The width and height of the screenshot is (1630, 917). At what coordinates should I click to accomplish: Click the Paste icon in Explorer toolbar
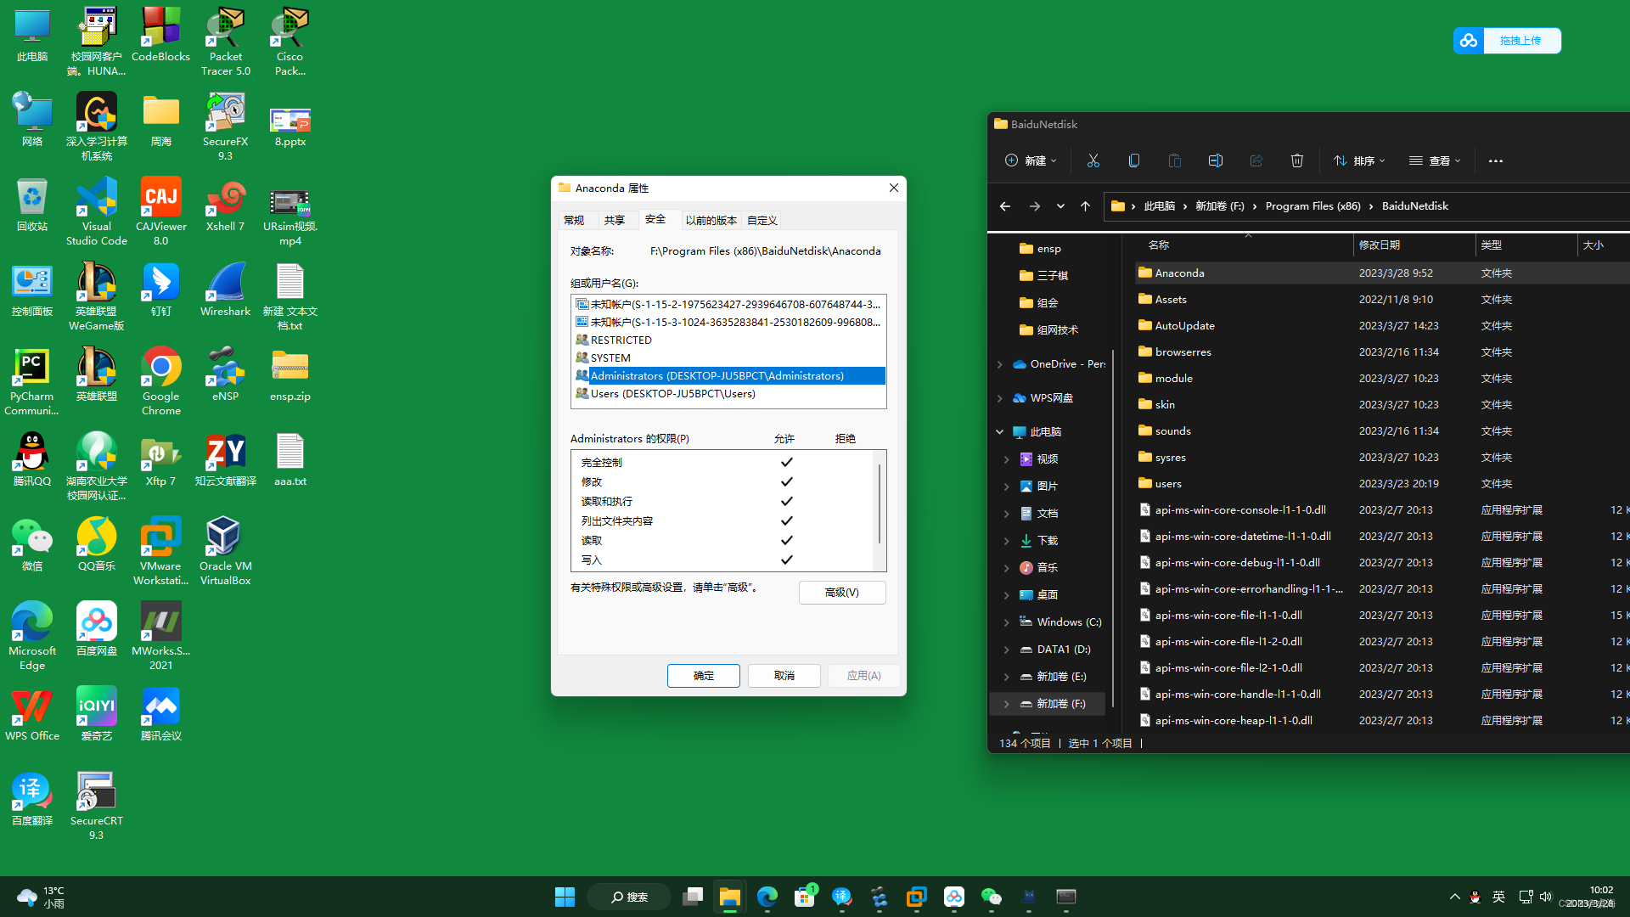click(1174, 160)
